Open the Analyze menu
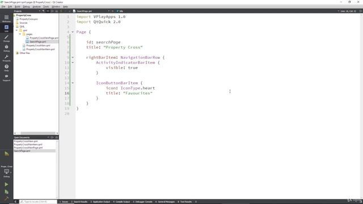363x204 pixels. coord(36,7)
